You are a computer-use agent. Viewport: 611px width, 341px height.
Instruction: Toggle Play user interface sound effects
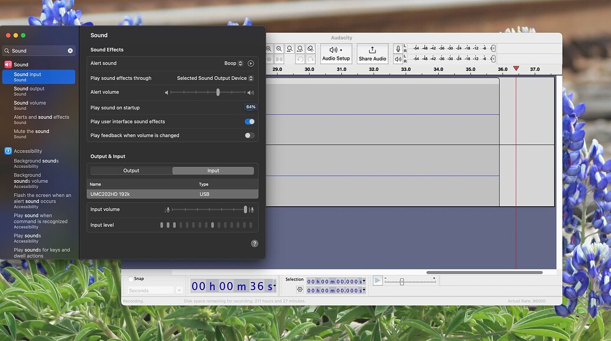249,121
